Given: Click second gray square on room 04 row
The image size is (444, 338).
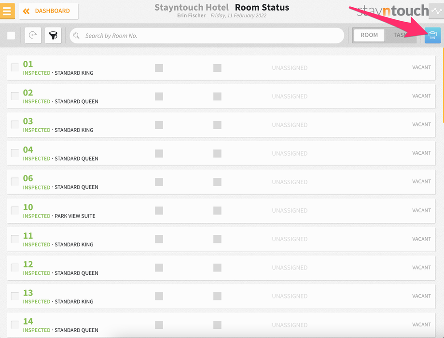Looking at the screenshot, I should [x=217, y=154].
